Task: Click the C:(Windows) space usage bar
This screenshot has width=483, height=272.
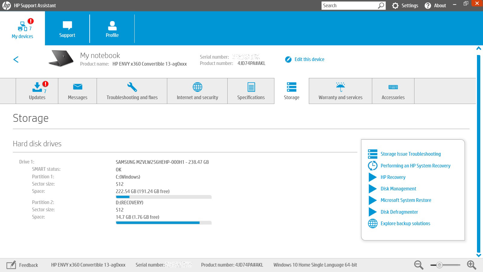Action: [x=164, y=197]
